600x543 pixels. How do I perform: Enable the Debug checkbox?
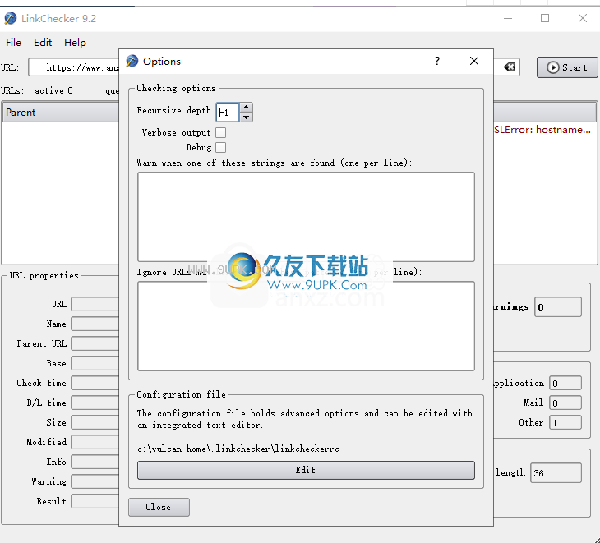221,147
